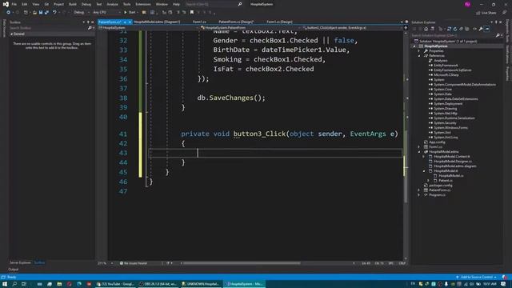Viewport: 512px width, 288px height.
Task: Collapse the References node
Action: [419, 56]
